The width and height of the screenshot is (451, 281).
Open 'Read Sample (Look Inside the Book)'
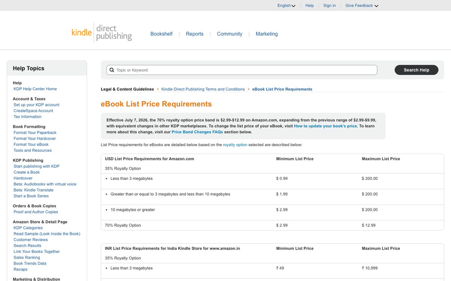click(47, 234)
